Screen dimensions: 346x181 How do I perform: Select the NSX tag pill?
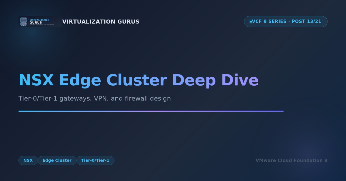28,160
